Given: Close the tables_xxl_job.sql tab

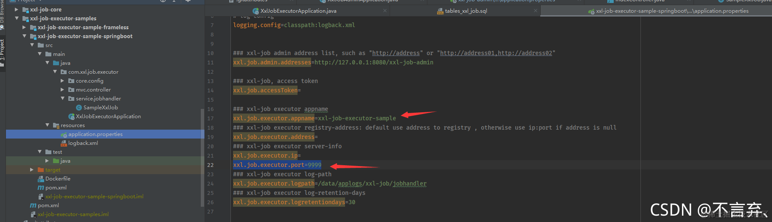Looking at the screenshot, I should tap(536, 11).
